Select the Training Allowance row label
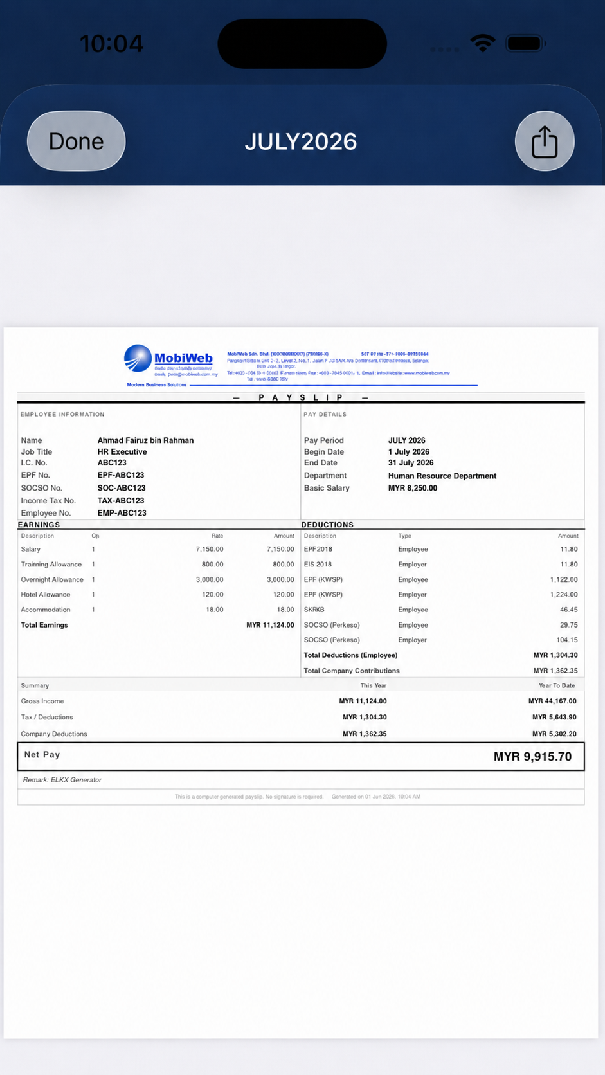 click(x=51, y=565)
